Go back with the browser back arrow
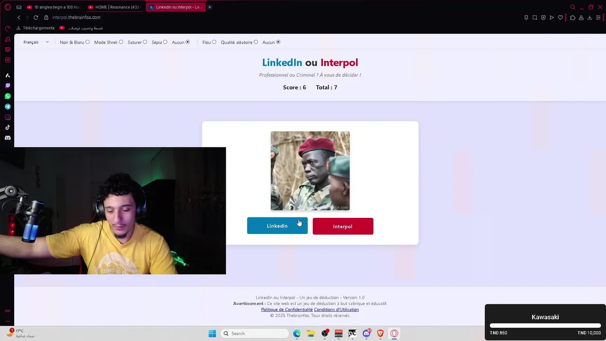 click(19, 18)
